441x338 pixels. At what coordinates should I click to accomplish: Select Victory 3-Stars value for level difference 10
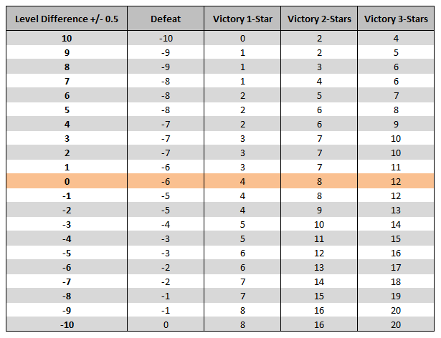pyautogui.click(x=396, y=38)
